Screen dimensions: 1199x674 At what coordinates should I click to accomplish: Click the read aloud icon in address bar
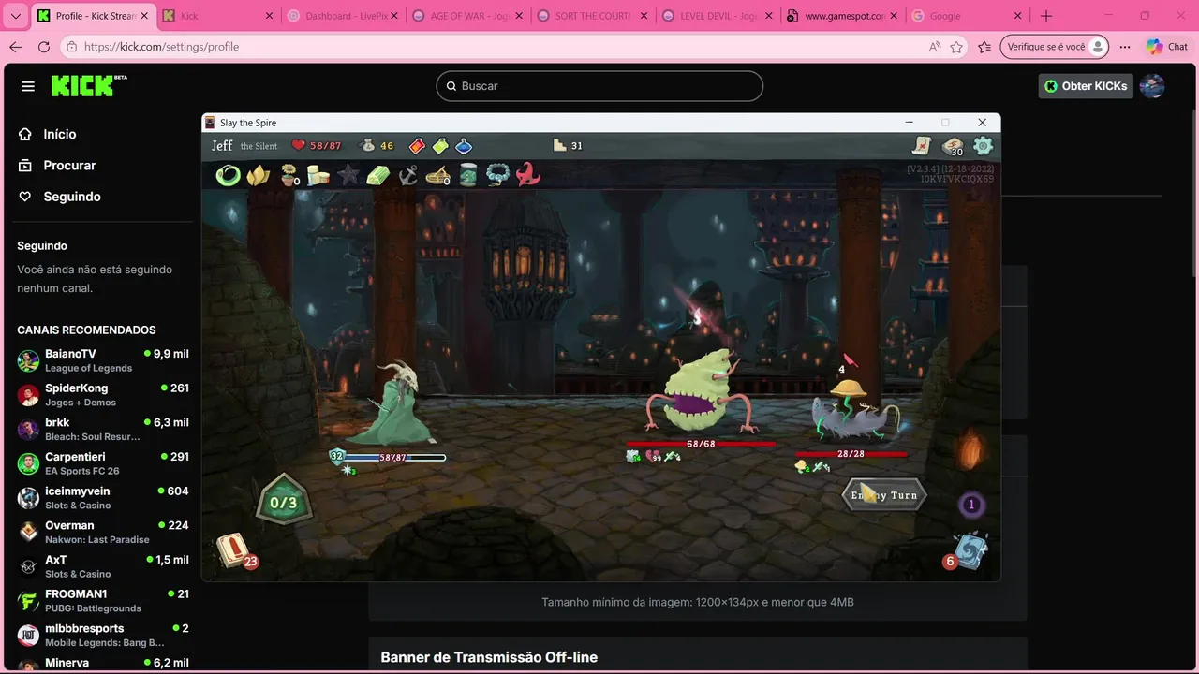(x=934, y=47)
